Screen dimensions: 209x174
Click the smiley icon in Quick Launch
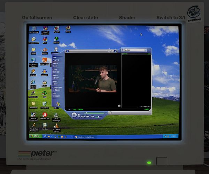[x=62, y=136]
